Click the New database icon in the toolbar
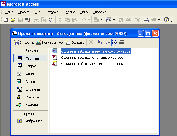 6,20
